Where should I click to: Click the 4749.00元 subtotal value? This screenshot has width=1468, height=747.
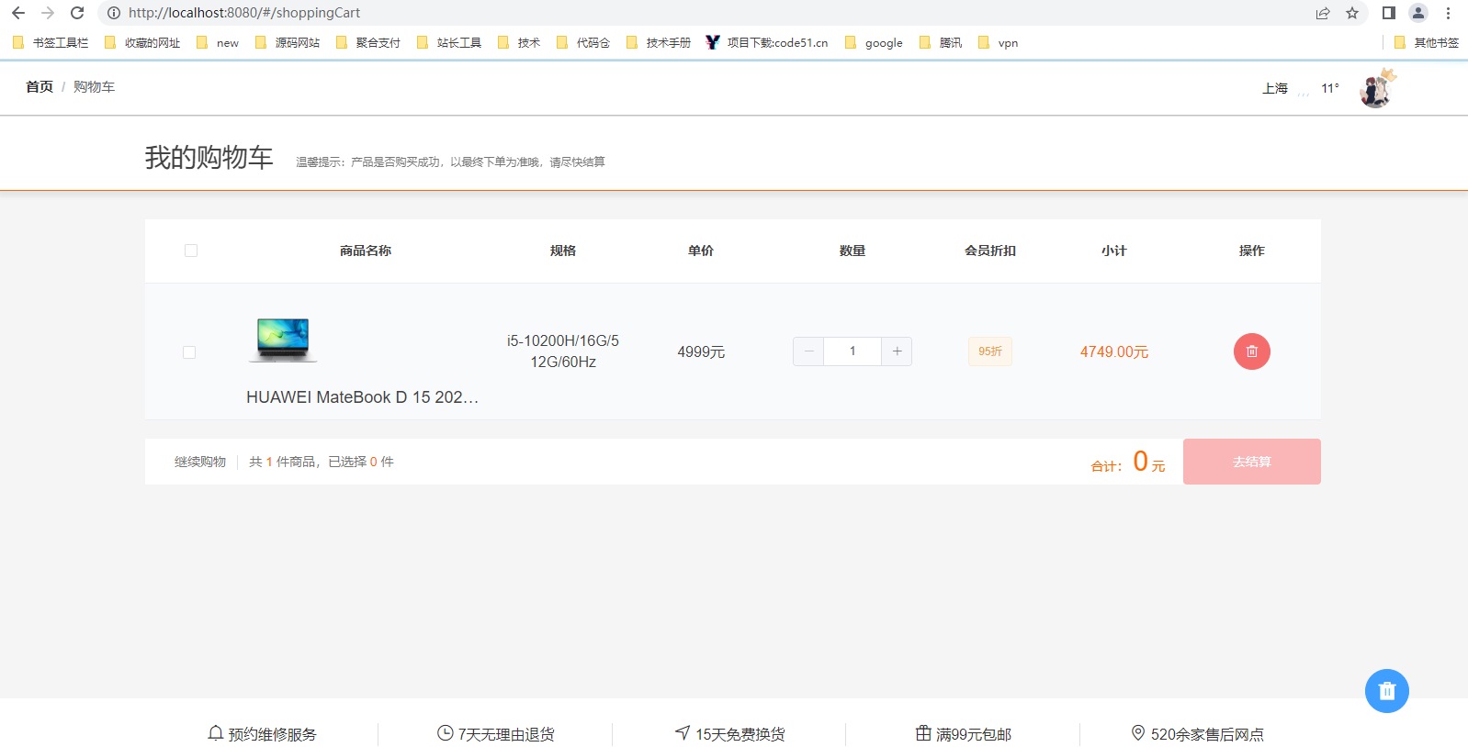[x=1114, y=352]
